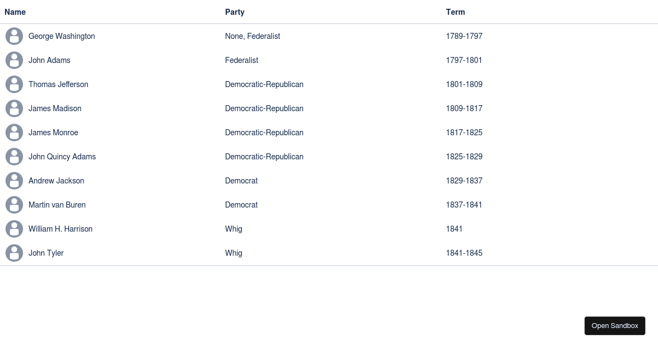Image resolution: width=658 pixels, height=345 pixels.
Task: Click the 1841-1845 term cell
Action: [464, 253]
